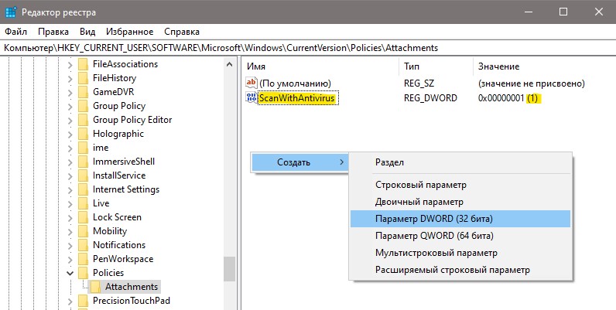Click the 0x00000001 (1) data cell

[x=508, y=97]
